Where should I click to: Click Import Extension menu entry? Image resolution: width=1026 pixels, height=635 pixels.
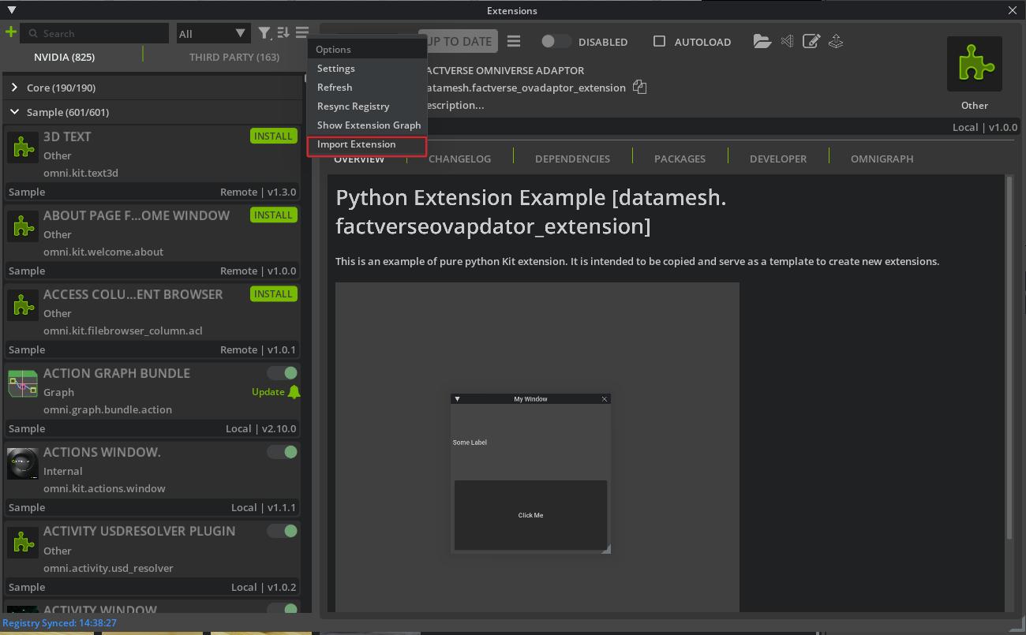point(367,144)
